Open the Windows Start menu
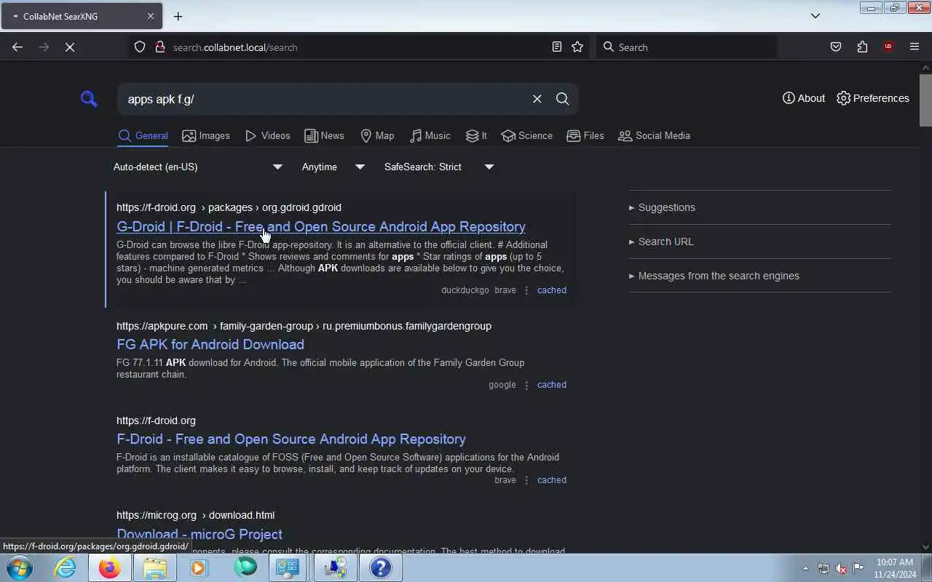This screenshot has width=932, height=582. click(19, 567)
